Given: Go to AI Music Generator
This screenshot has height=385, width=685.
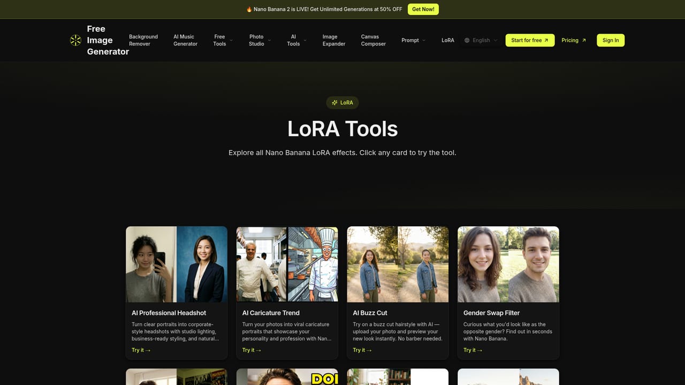Looking at the screenshot, I should tap(185, 40).
